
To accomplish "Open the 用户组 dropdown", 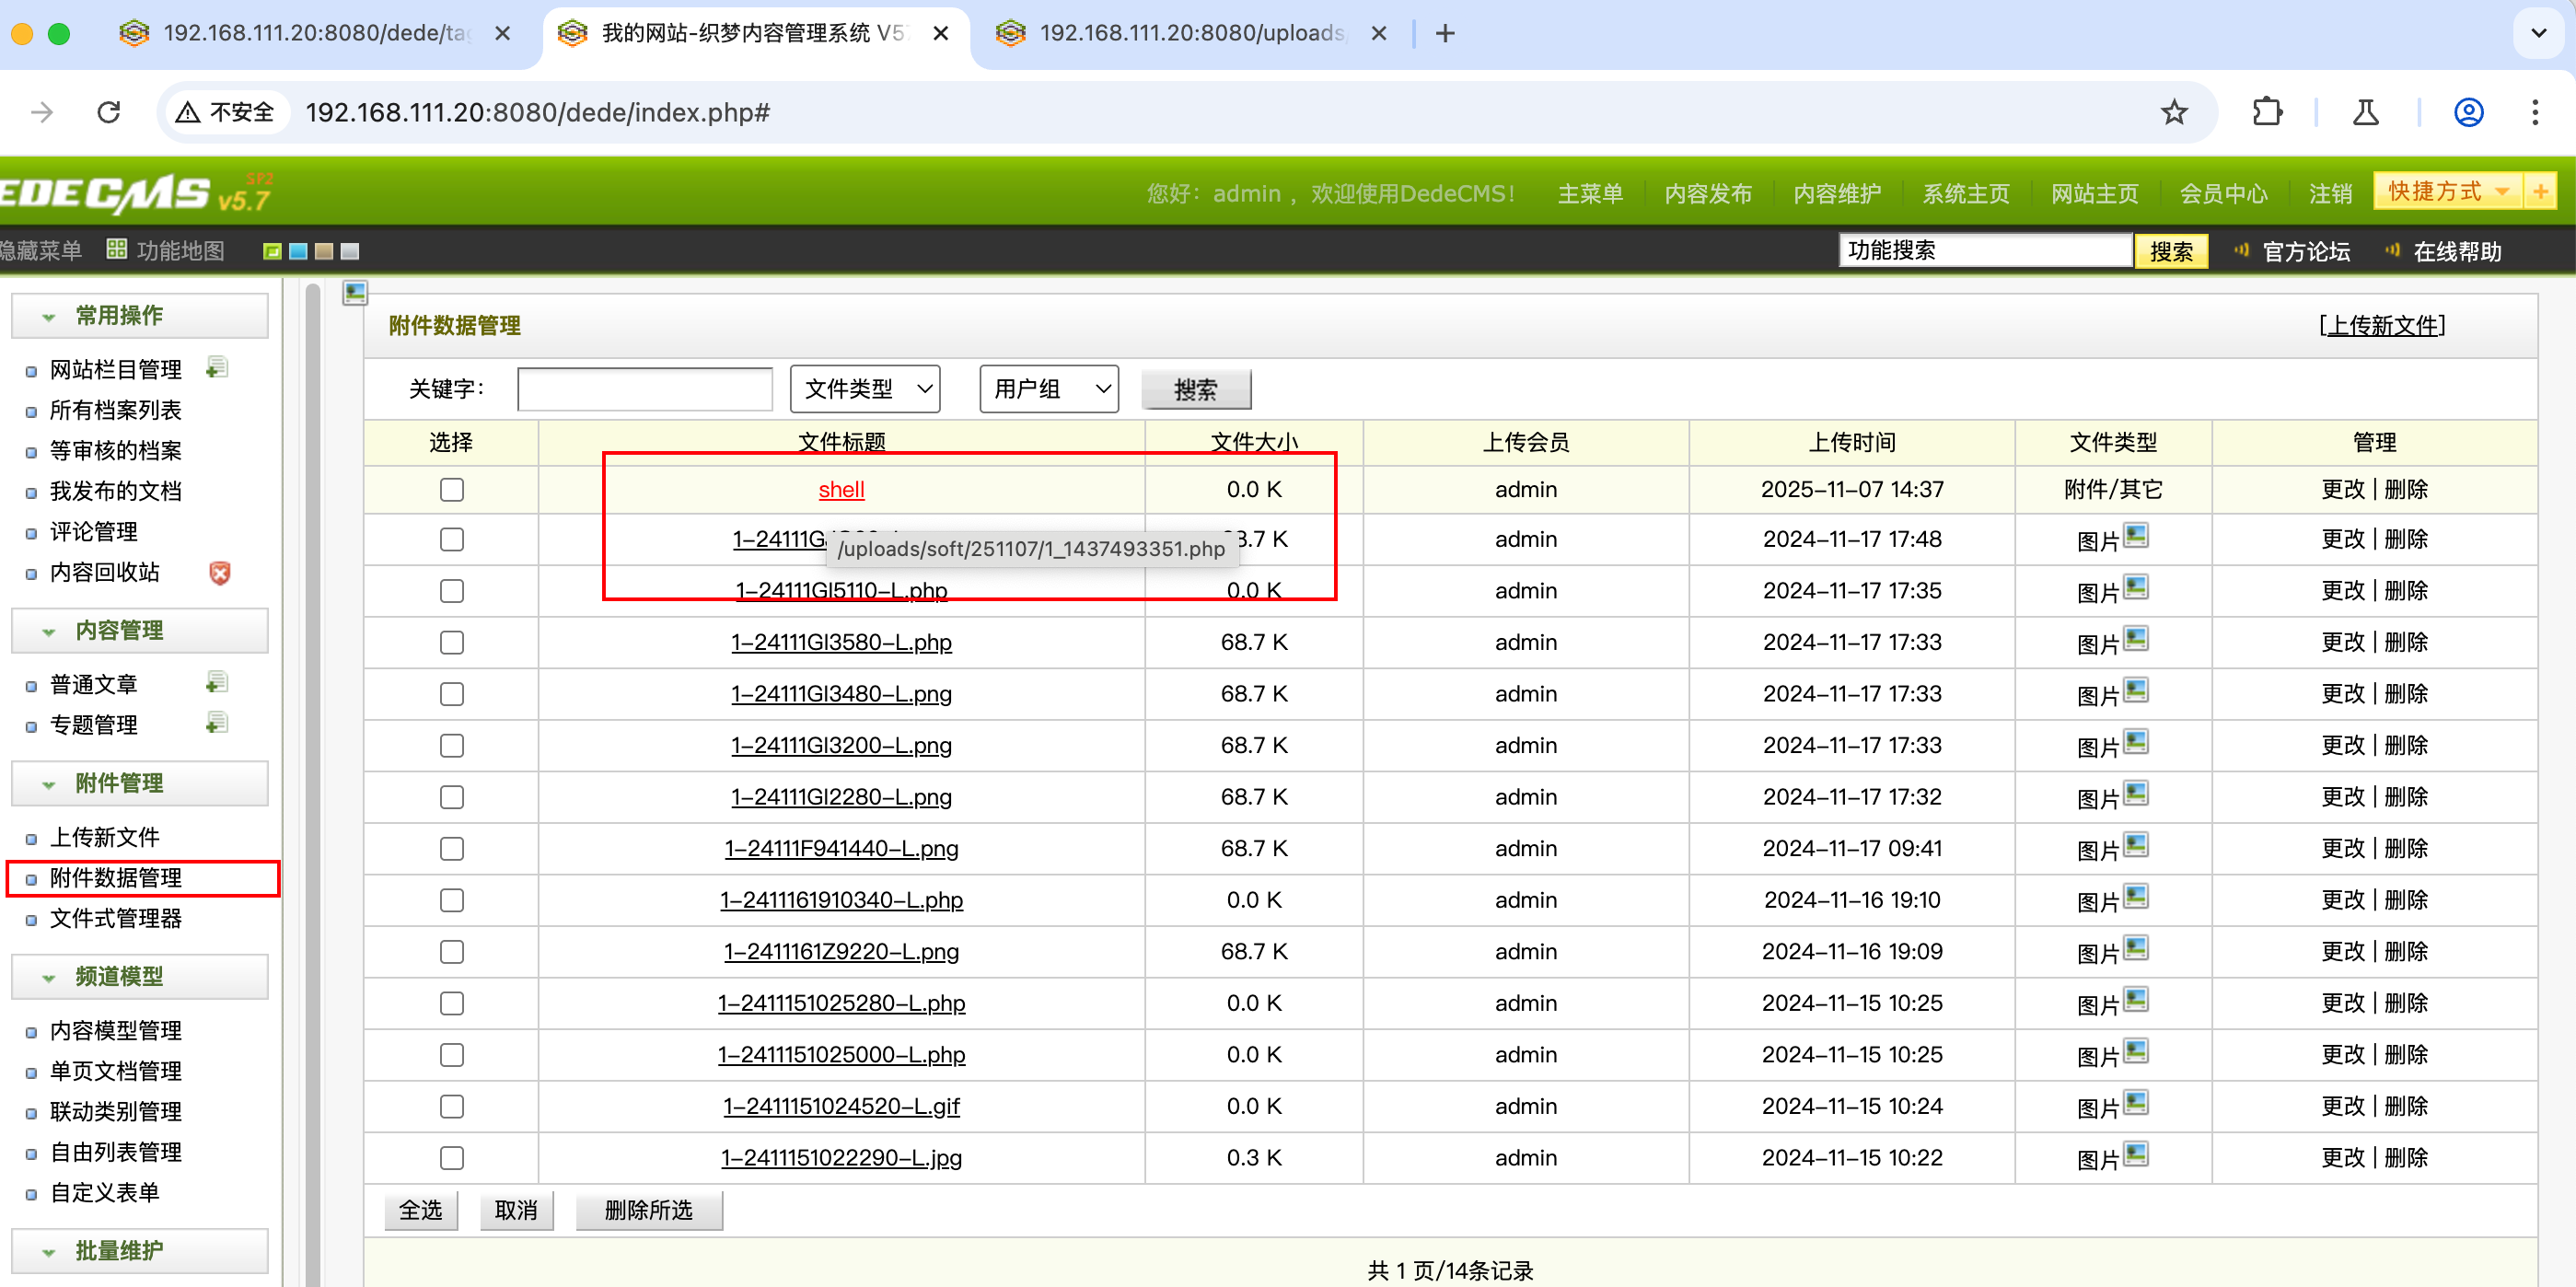I will click(1048, 388).
